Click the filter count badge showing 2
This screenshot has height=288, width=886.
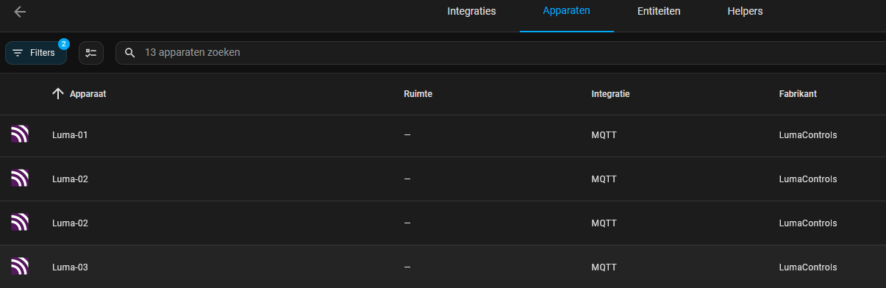63,44
